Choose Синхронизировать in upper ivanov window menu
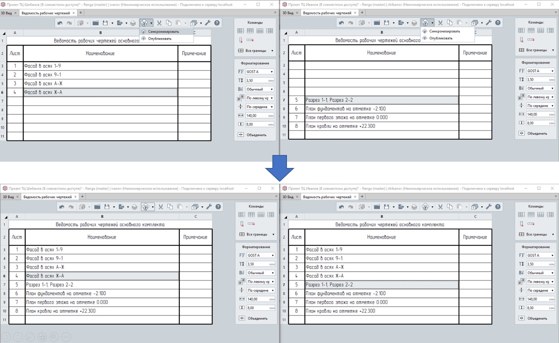Viewport: 559px width, 343px height. coord(163,31)
